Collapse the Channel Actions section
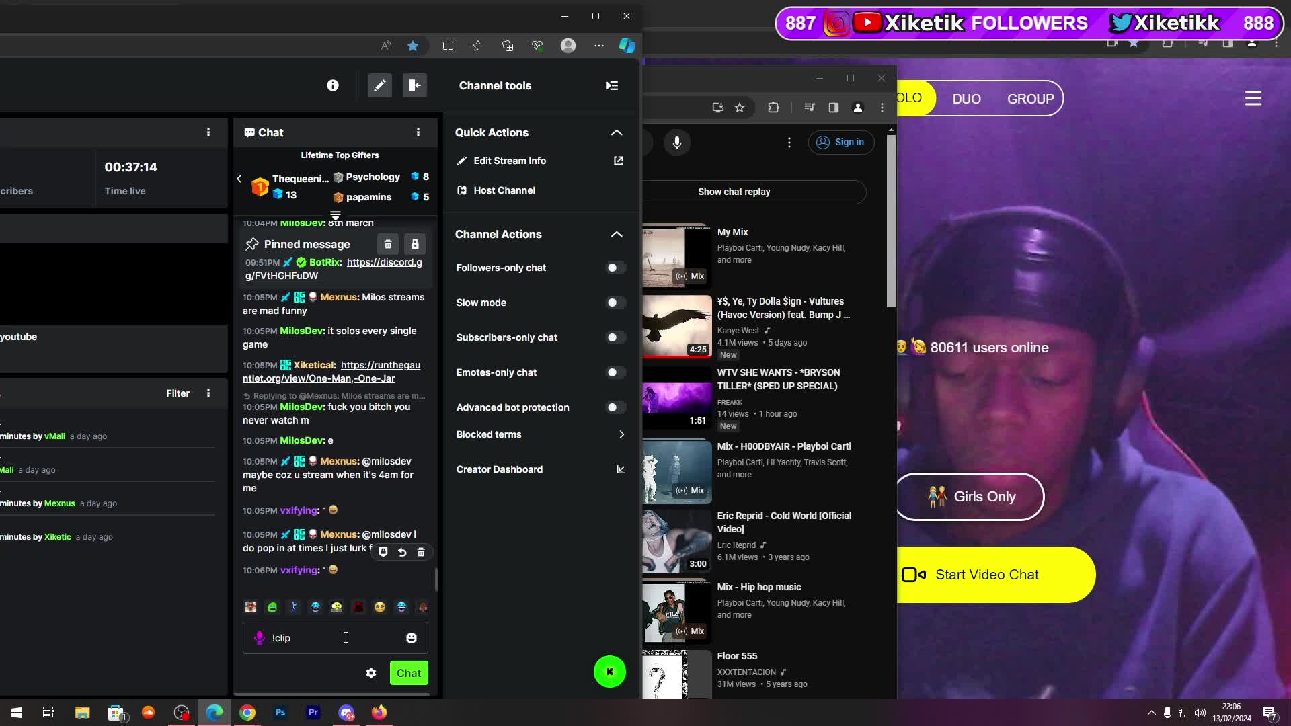 [616, 234]
